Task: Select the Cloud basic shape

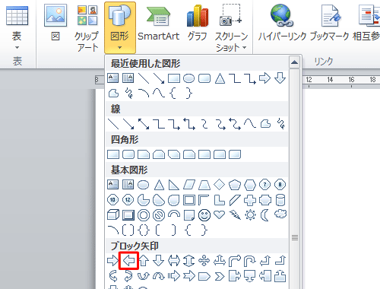Action: 280,215
